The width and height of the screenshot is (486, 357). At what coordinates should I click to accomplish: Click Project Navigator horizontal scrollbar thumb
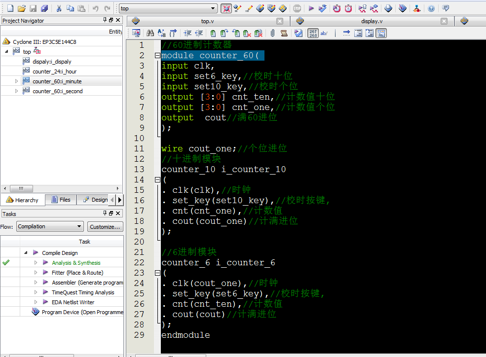(21, 188)
